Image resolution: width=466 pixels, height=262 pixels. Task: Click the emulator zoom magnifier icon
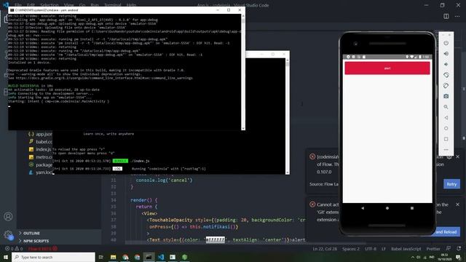446,107
